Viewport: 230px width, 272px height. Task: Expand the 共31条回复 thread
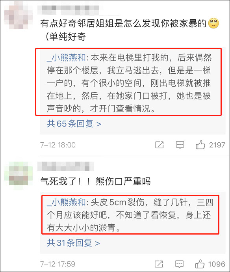point(73,243)
